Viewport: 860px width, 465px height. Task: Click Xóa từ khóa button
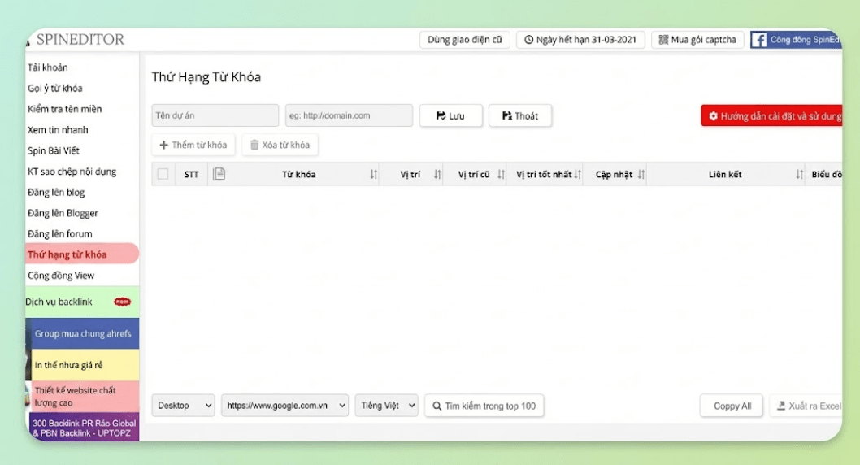pyautogui.click(x=280, y=145)
